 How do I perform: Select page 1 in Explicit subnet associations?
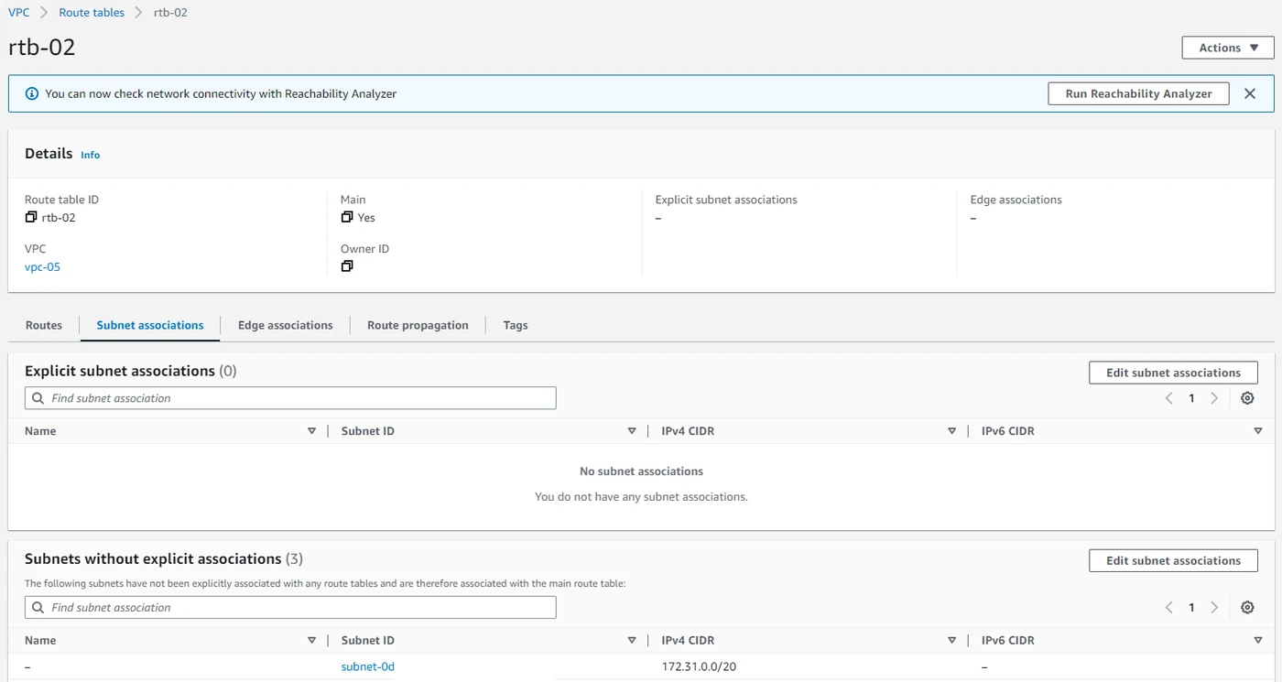[x=1191, y=398]
